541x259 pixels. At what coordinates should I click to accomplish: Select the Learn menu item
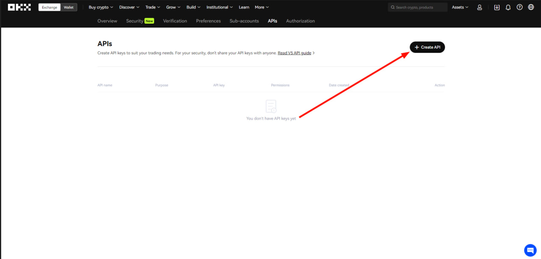[244, 7]
